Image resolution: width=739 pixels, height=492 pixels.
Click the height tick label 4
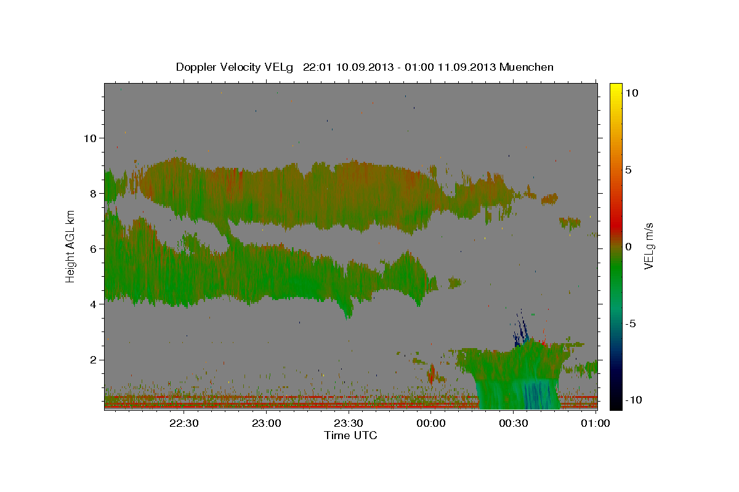coord(92,304)
